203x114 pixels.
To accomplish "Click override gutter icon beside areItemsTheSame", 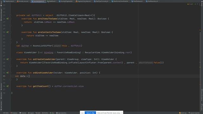I will (x=8, y=19).
